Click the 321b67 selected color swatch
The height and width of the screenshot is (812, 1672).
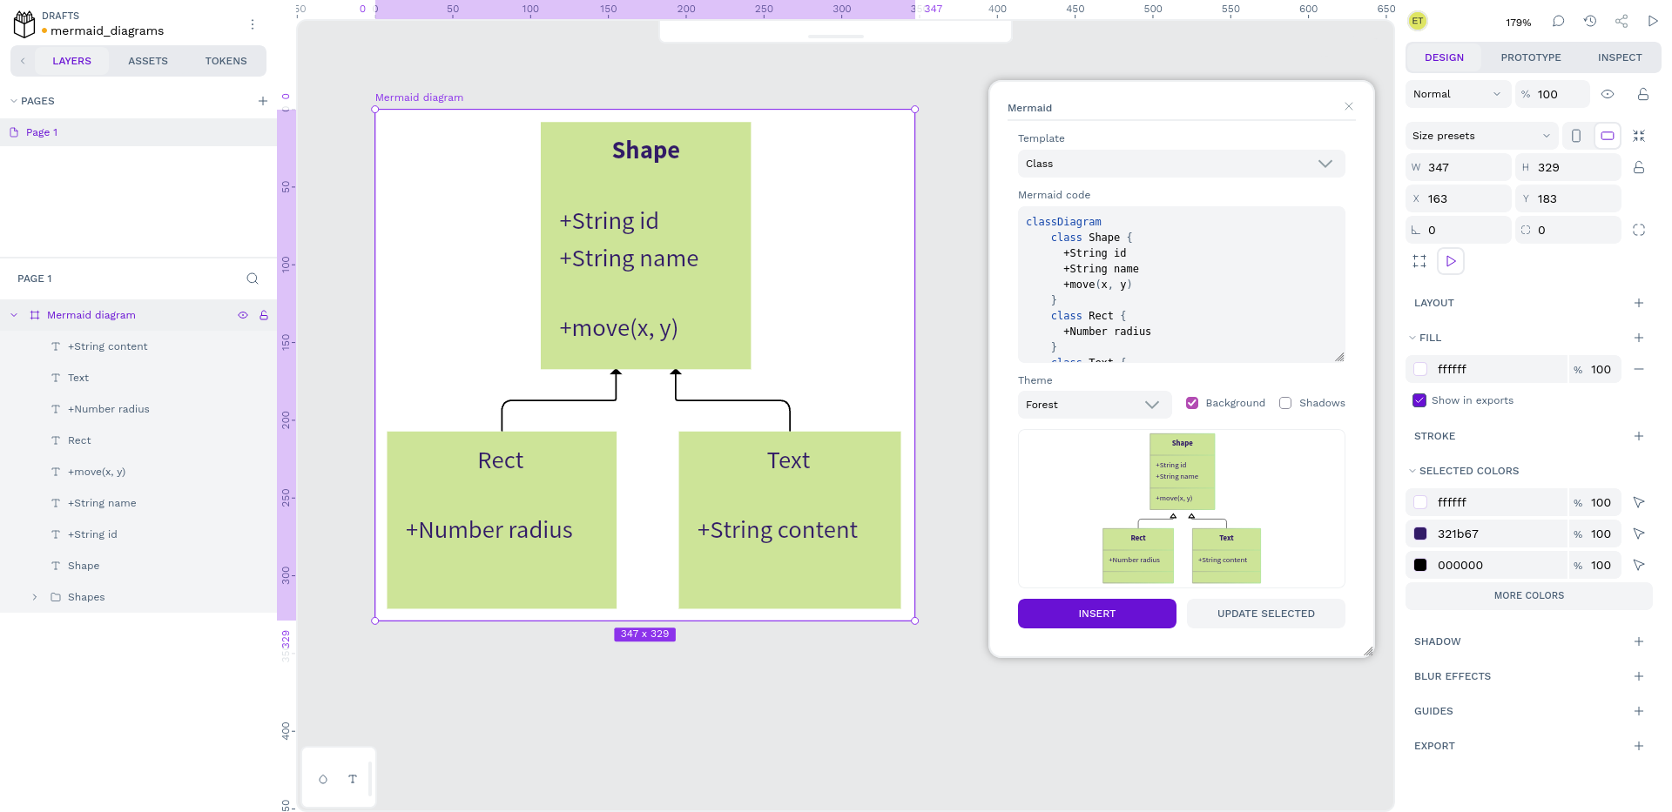(1420, 534)
